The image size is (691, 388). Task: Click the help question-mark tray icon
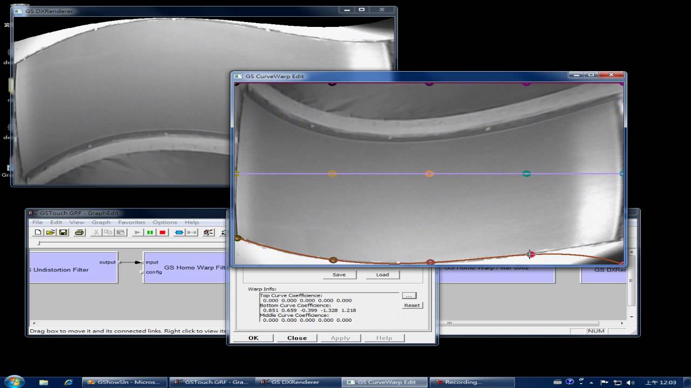570,382
